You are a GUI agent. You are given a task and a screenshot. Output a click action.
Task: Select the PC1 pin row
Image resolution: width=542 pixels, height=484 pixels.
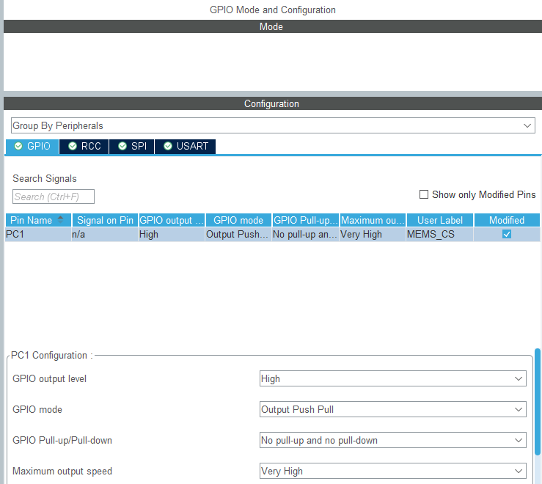272,235
